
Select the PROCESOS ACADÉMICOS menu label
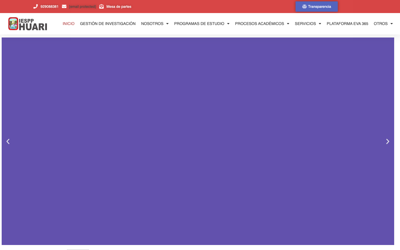pyautogui.click(x=259, y=24)
